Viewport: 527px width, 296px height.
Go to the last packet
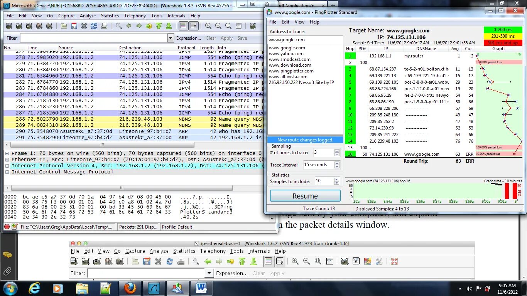169,26
